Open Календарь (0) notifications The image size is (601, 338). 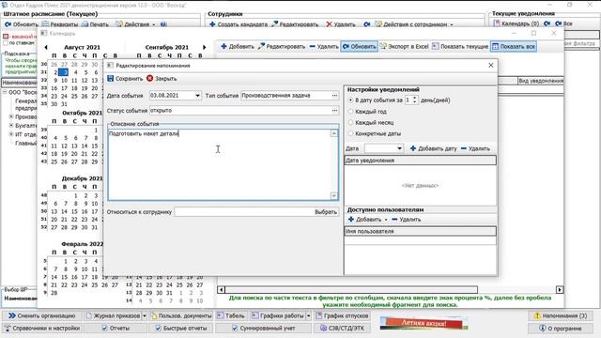pos(516,23)
